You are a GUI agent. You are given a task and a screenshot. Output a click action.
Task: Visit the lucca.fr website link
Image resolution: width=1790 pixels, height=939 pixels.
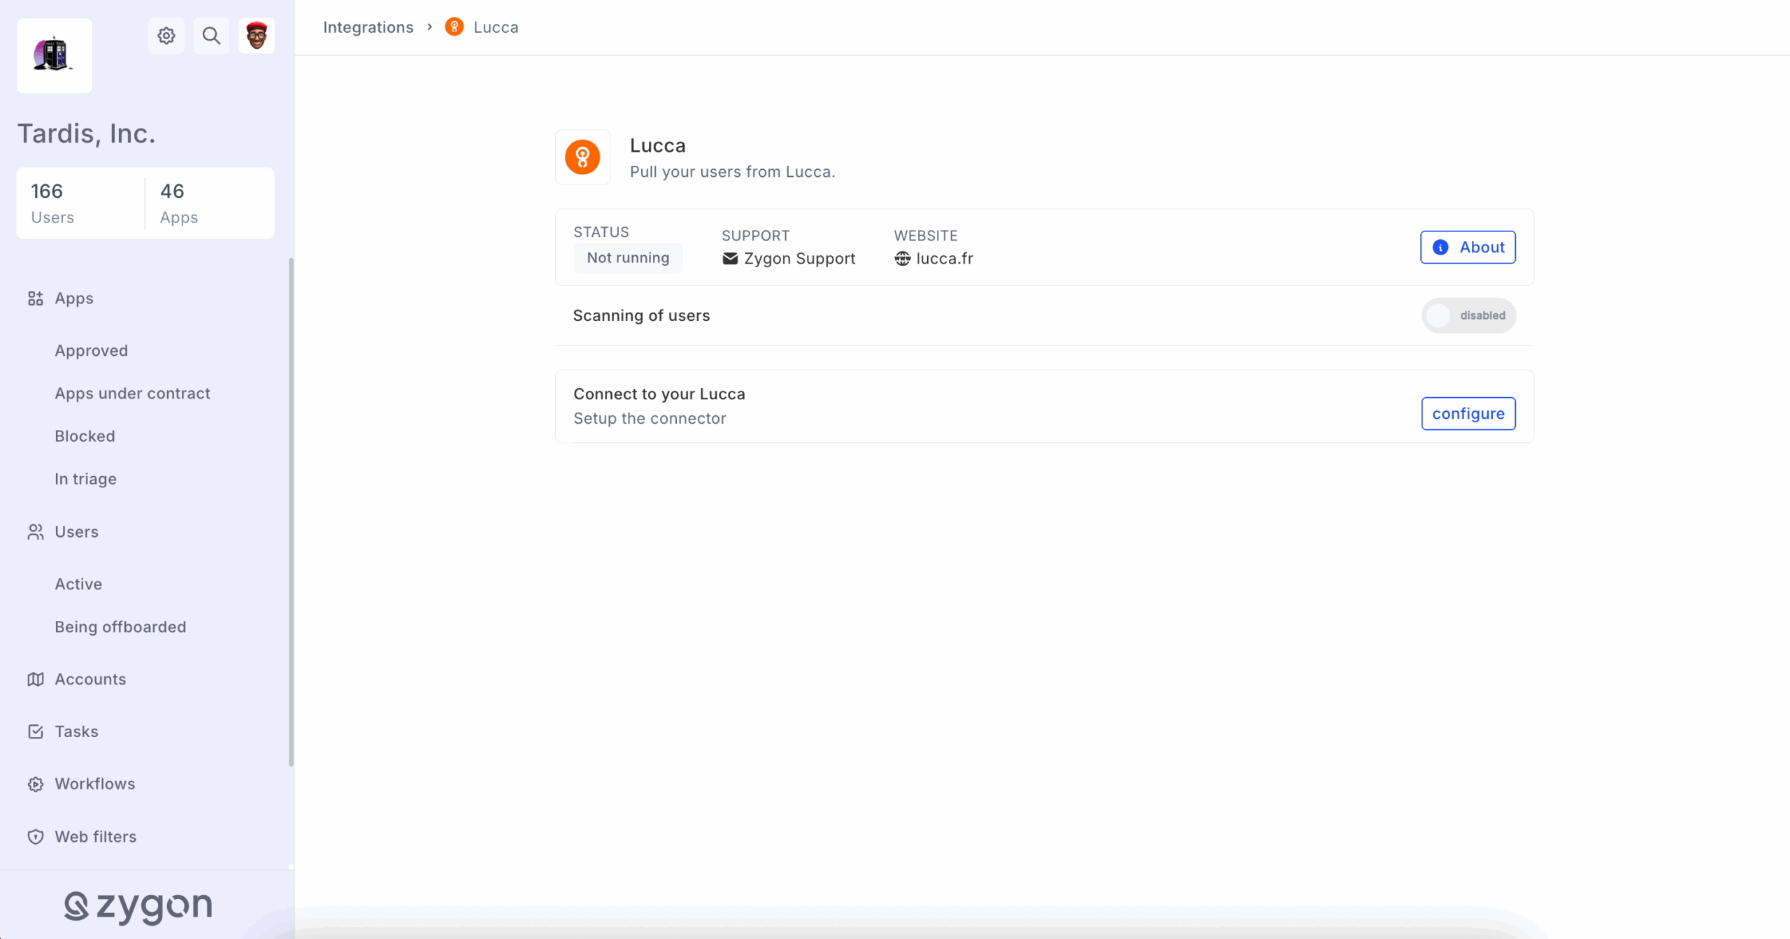(945, 259)
